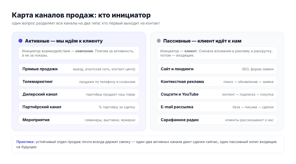Image resolution: width=296 pixels, height=164 pixels.
Task: Click 'выезд, агентская сеть, контакт-центр' description
Action: [104, 69]
